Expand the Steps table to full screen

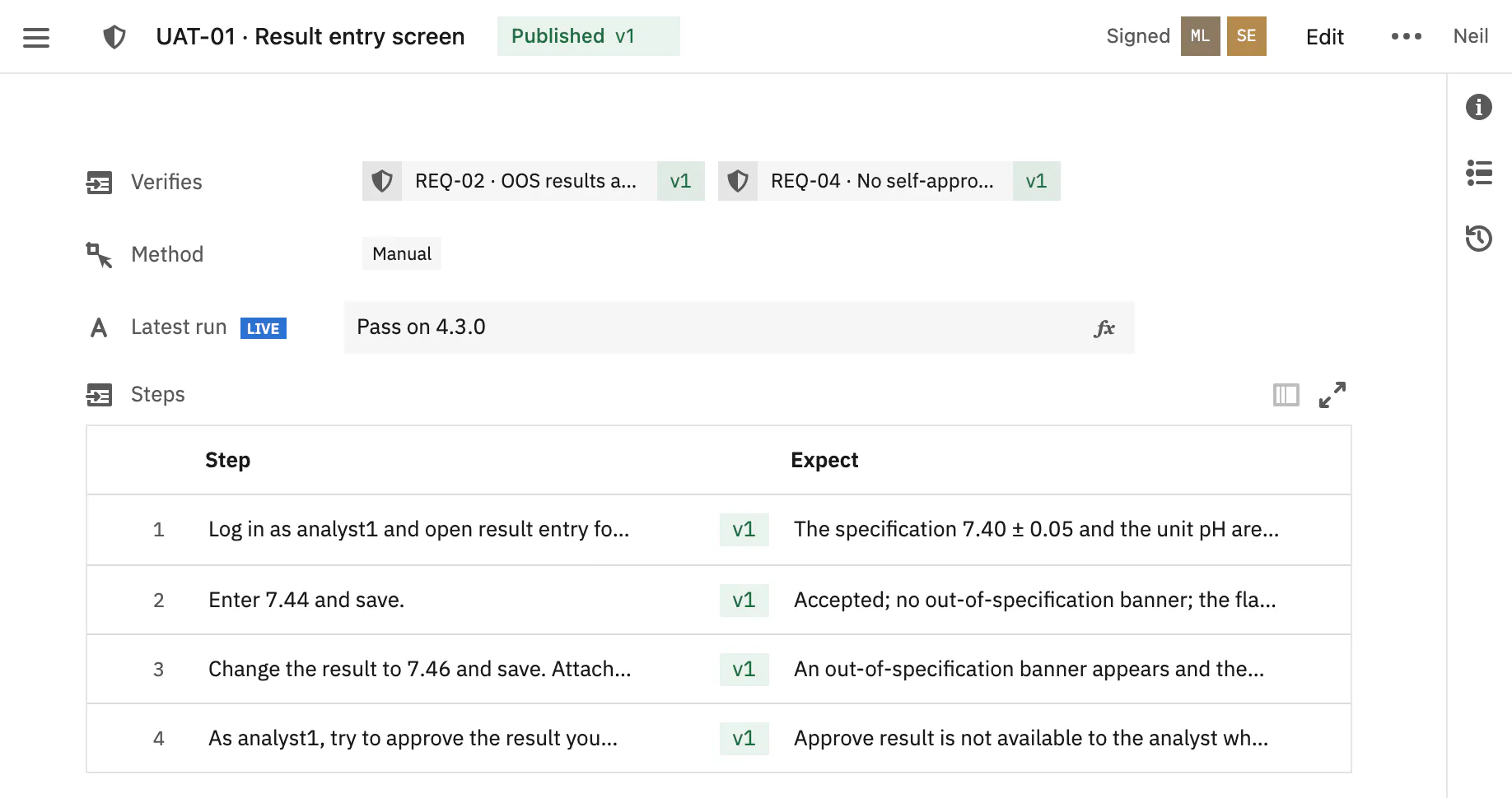point(1332,395)
